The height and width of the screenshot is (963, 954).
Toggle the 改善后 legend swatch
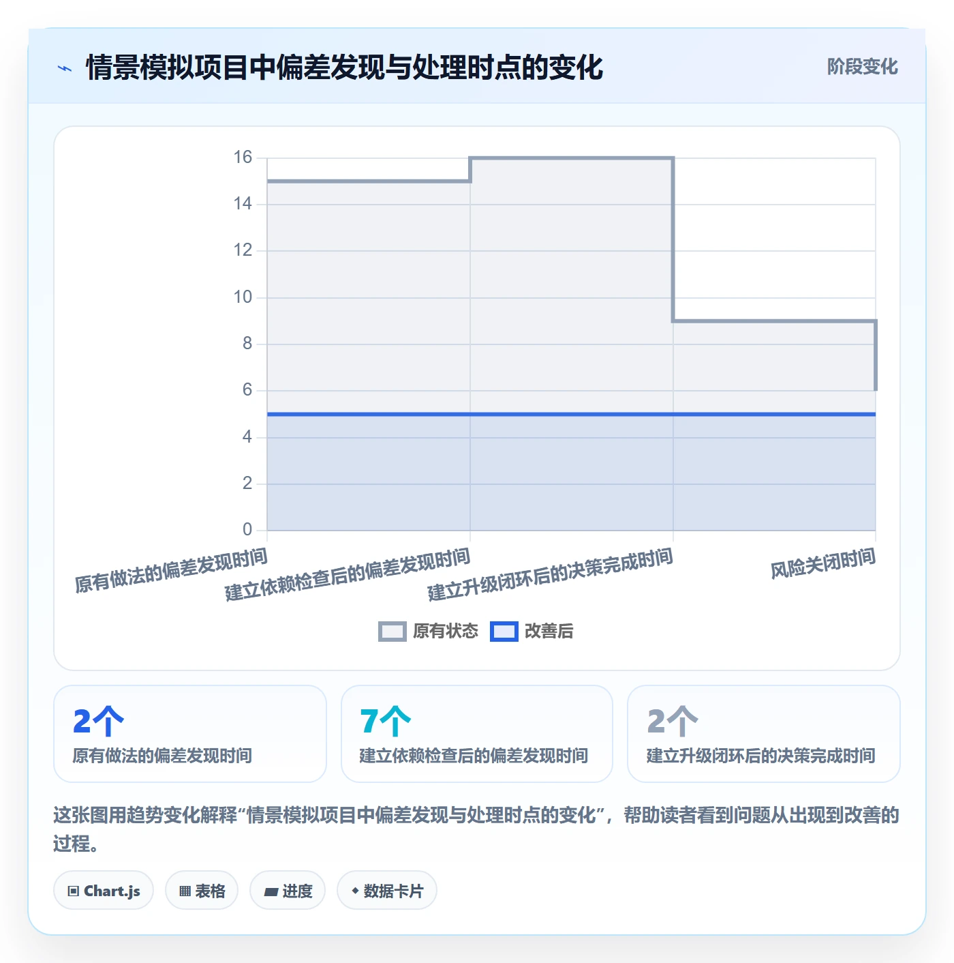504,632
